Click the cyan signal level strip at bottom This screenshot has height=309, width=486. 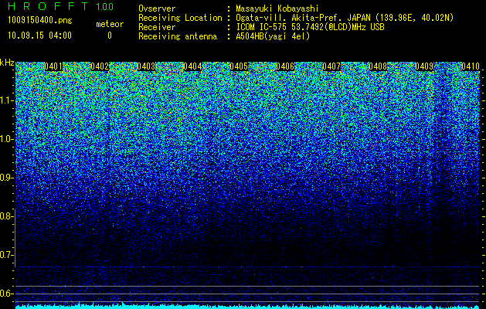coord(247,307)
